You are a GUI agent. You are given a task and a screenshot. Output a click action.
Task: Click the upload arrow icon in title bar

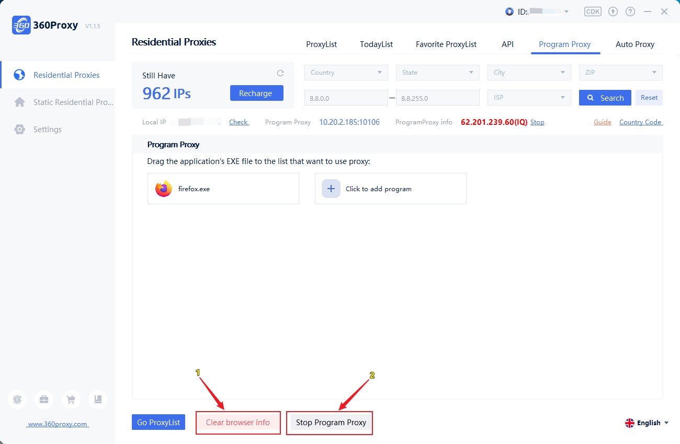(614, 11)
